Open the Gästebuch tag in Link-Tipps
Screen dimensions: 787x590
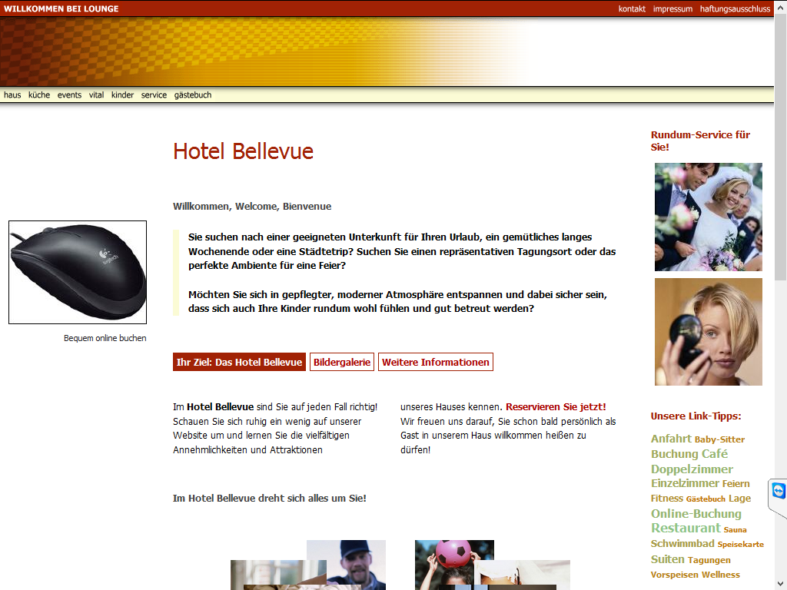706,499
